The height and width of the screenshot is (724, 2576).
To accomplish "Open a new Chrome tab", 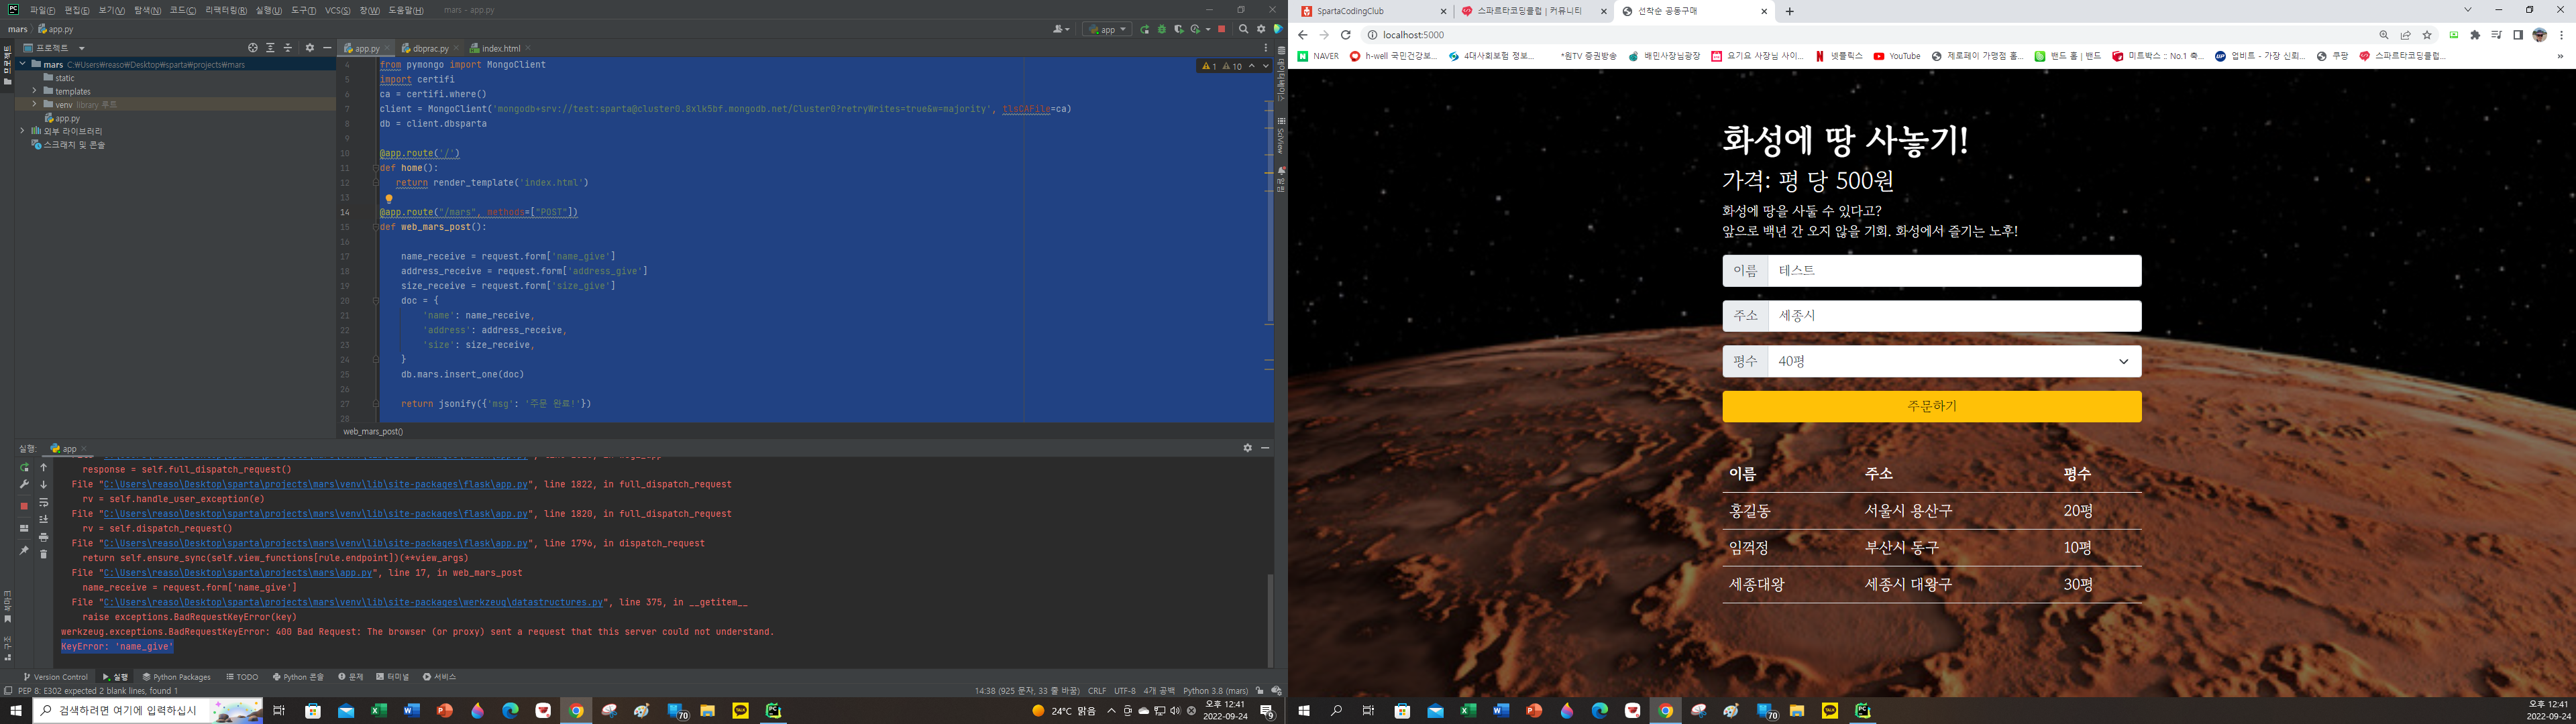I will coord(1790,12).
